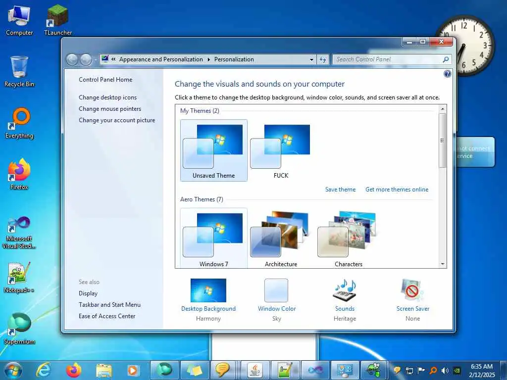Switch to Sticky Notes taskbar button

[x=194, y=370]
